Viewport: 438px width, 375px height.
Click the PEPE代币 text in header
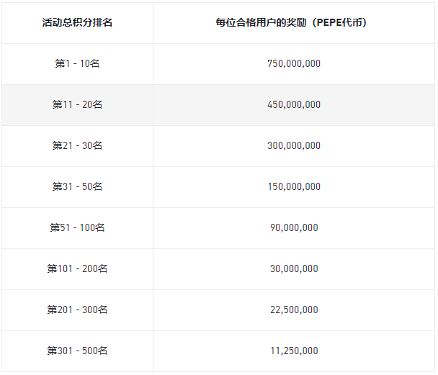(x=343, y=22)
